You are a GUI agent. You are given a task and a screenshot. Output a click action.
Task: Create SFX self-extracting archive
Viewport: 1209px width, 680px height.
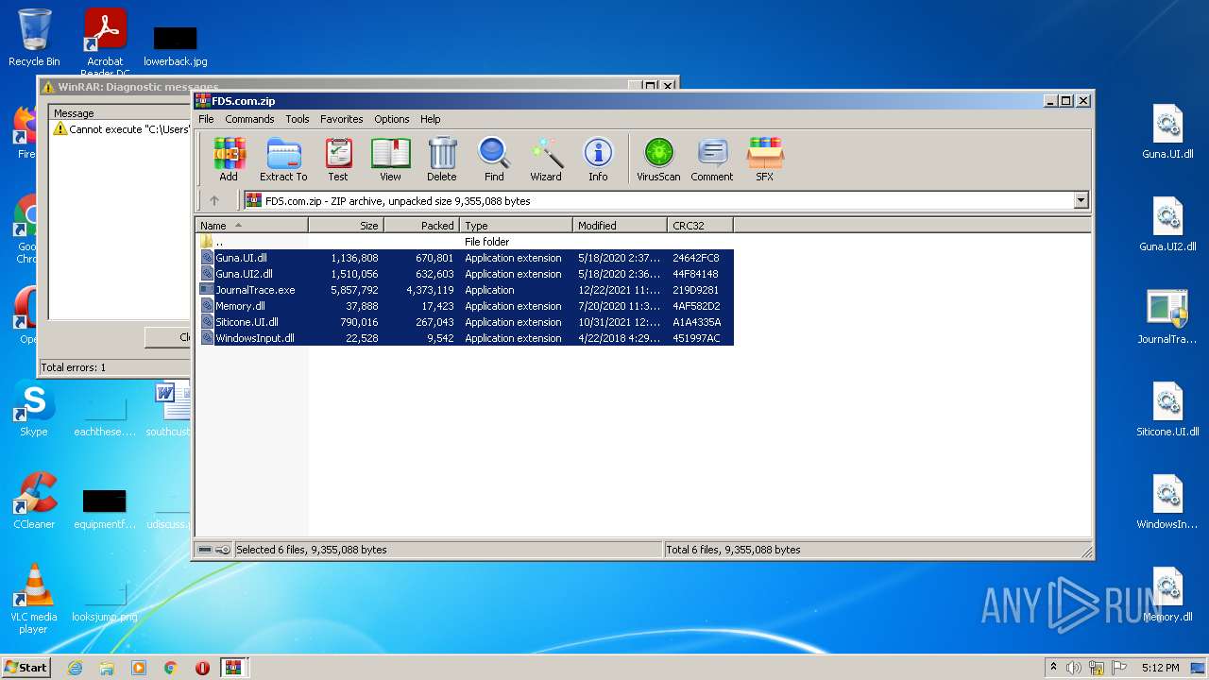pyautogui.click(x=764, y=159)
